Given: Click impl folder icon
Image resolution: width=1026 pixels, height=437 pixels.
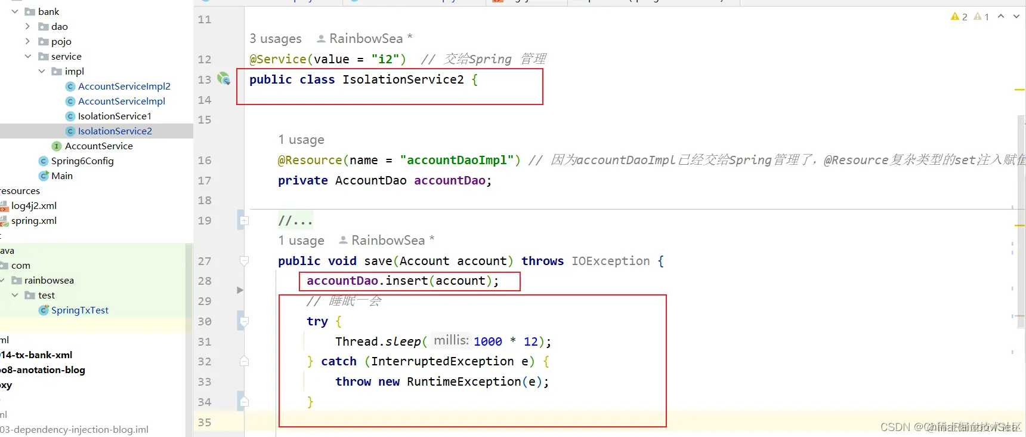Looking at the screenshot, I should click(x=57, y=71).
